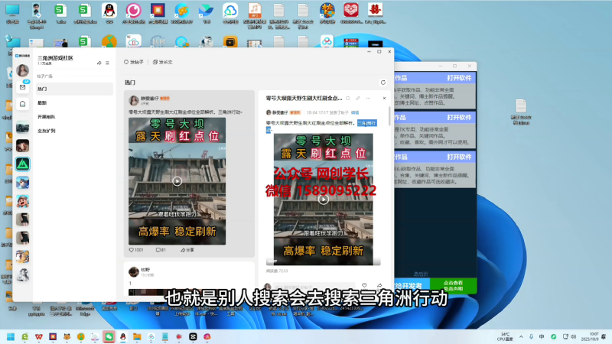Select the green triangle Delta Force channel icon

click(x=23, y=164)
